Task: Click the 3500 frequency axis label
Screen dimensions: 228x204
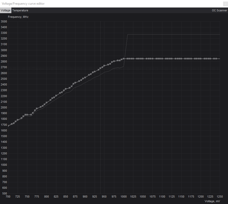Action: [x=4, y=21]
